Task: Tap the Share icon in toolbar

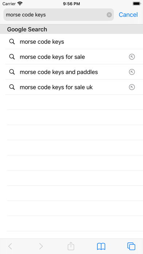Action: click(71, 246)
